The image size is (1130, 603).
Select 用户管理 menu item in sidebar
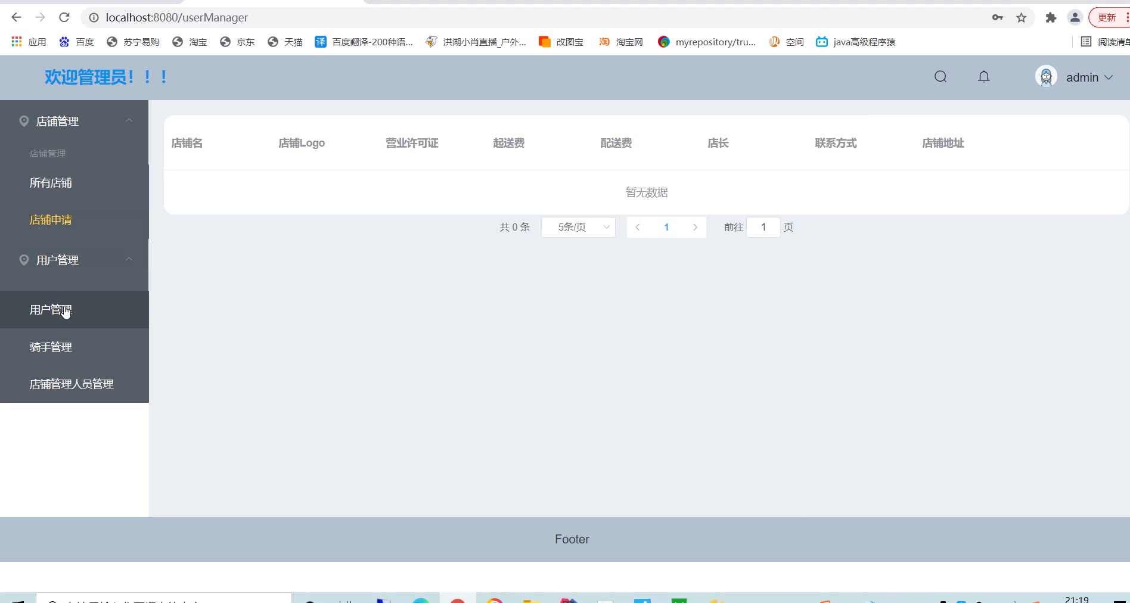tap(74, 310)
